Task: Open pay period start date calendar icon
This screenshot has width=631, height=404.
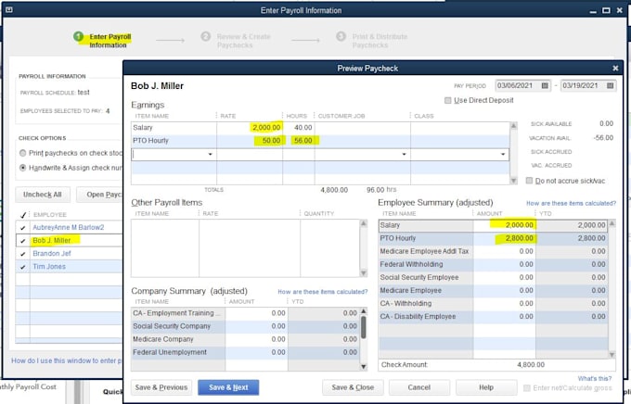Action: (x=545, y=85)
